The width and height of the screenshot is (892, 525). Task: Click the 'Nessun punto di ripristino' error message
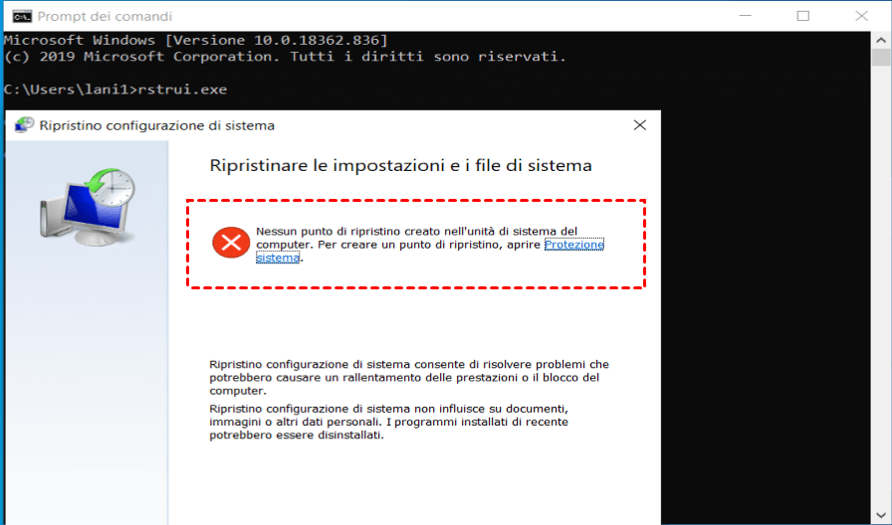click(430, 245)
